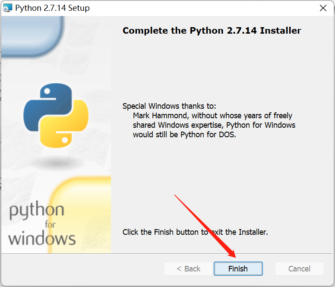This screenshot has height=287, width=335.
Task: Click the gray shadow beneath Python logo
Action: [x=56, y=163]
